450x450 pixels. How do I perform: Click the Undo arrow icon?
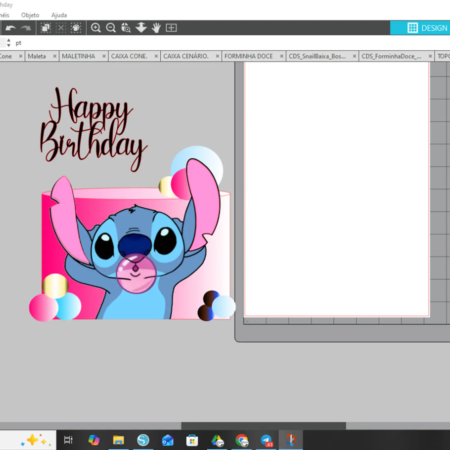pos(10,28)
